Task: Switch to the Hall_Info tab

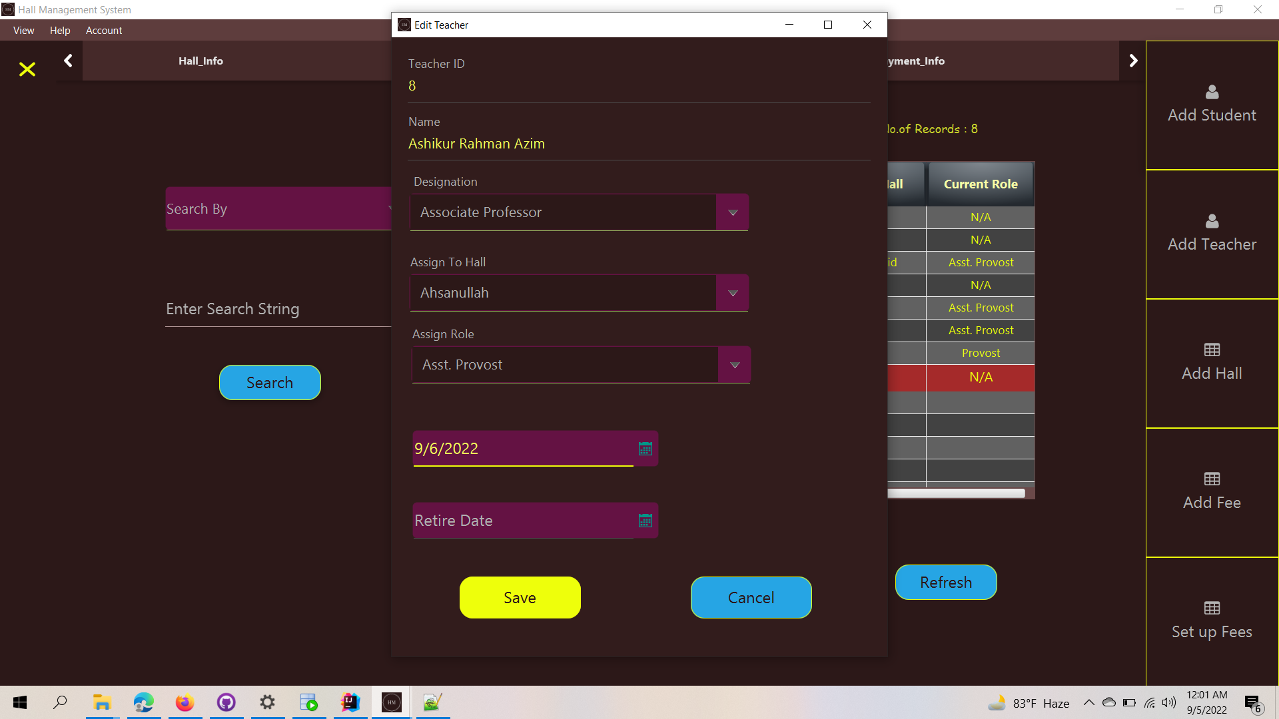Action: point(201,60)
